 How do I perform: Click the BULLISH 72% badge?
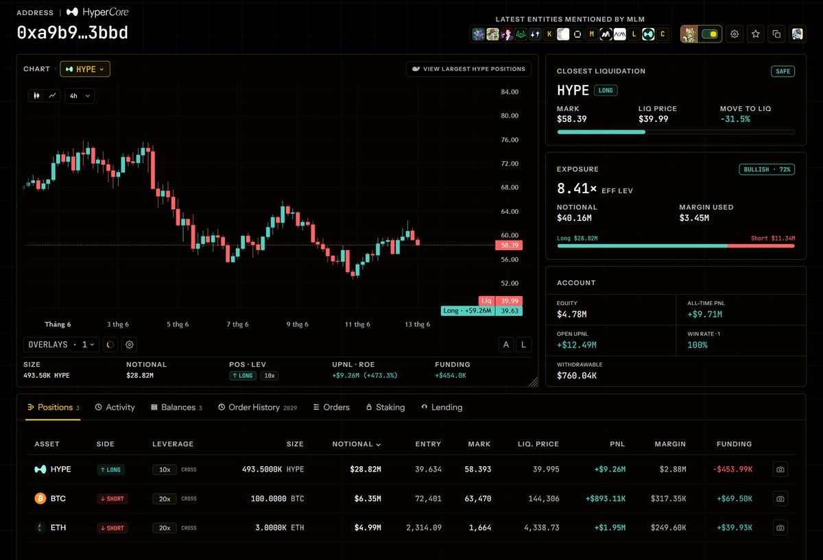(767, 169)
